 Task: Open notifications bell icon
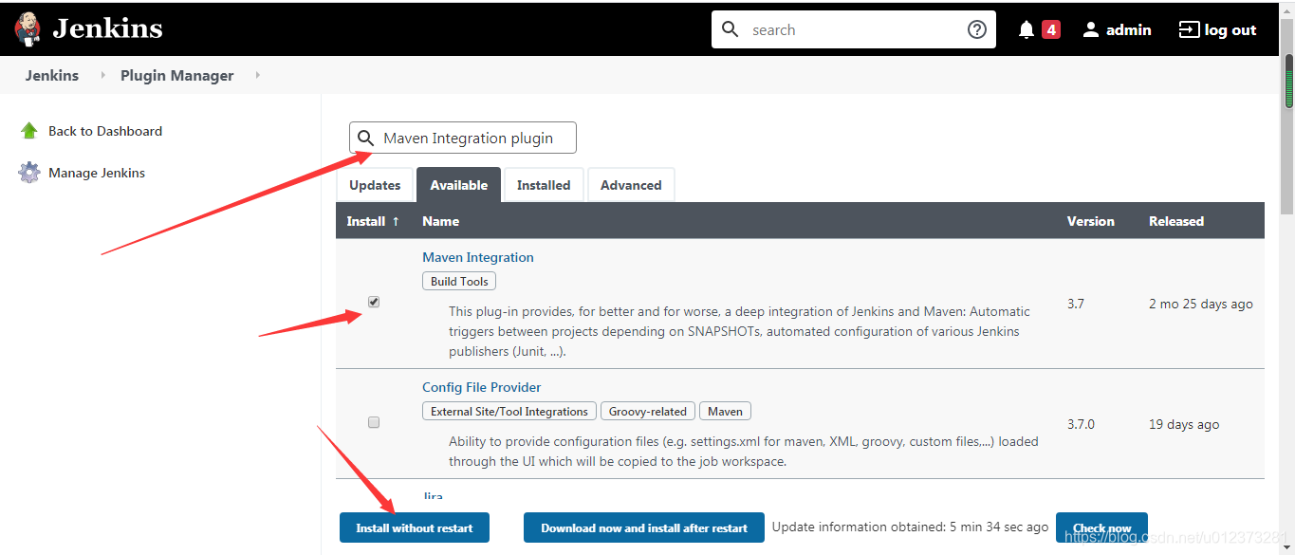pos(1026,29)
